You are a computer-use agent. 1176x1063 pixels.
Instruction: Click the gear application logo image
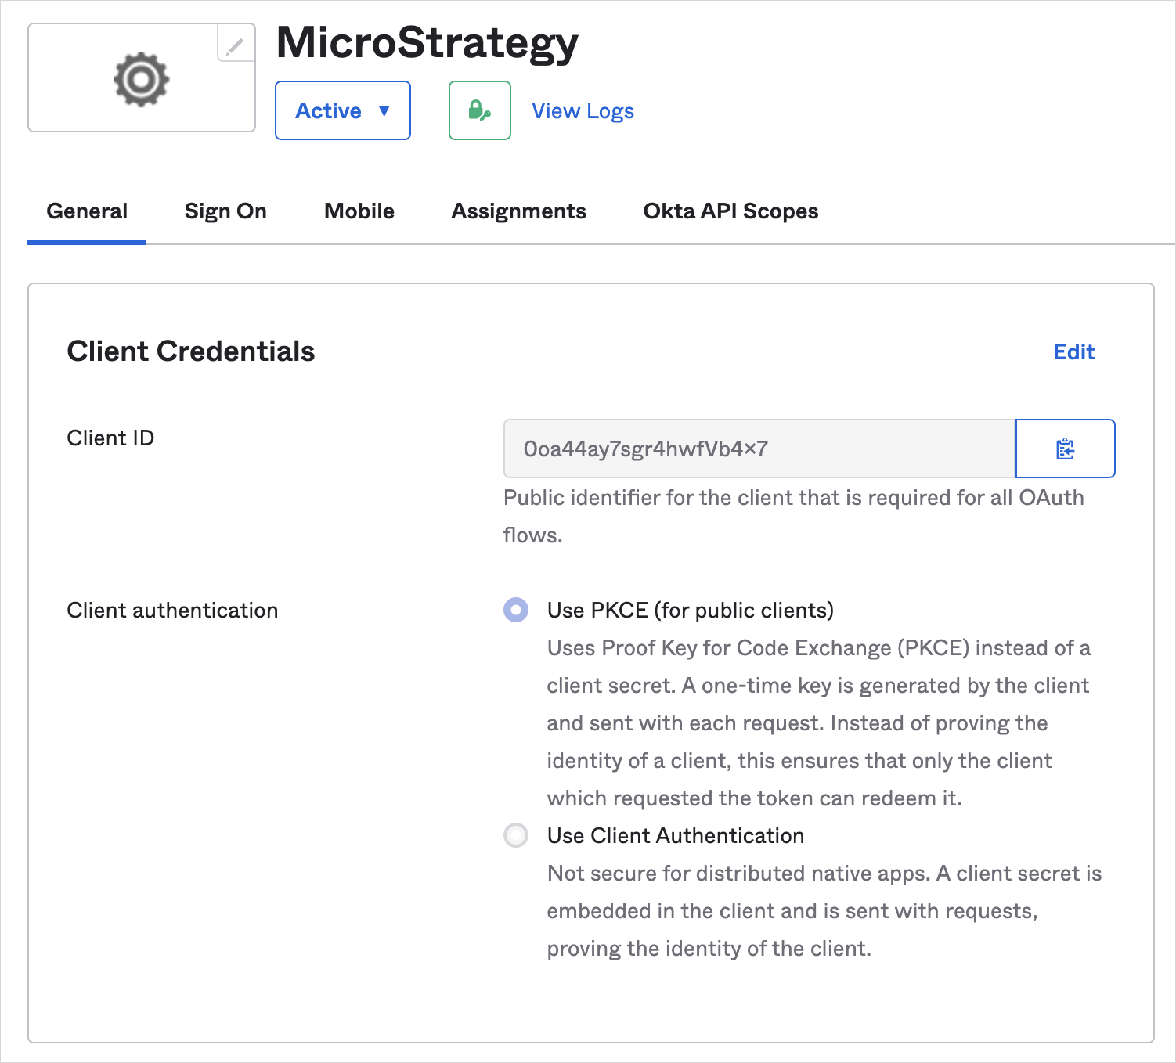pyautogui.click(x=141, y=80)
